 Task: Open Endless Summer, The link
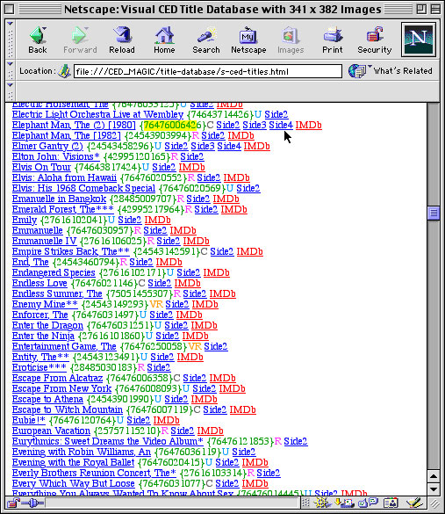coord(57,293)
